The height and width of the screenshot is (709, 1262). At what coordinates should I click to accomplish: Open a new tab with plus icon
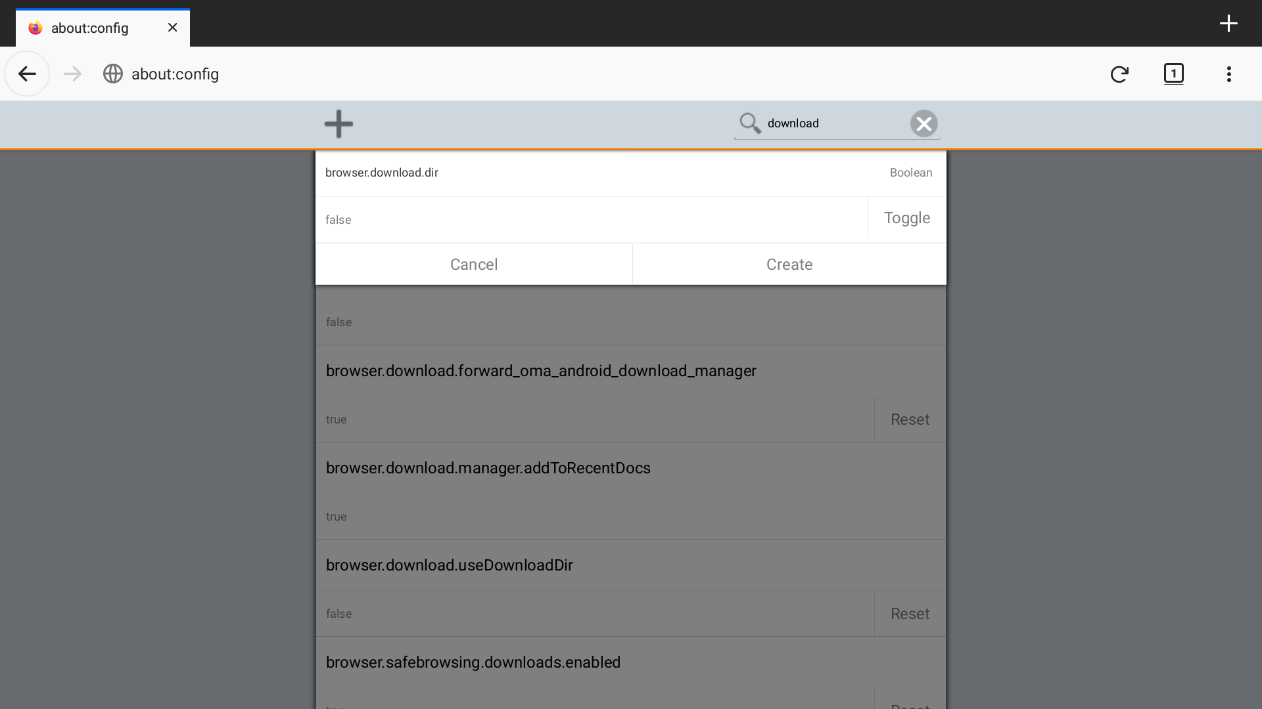pos(1228,24)
